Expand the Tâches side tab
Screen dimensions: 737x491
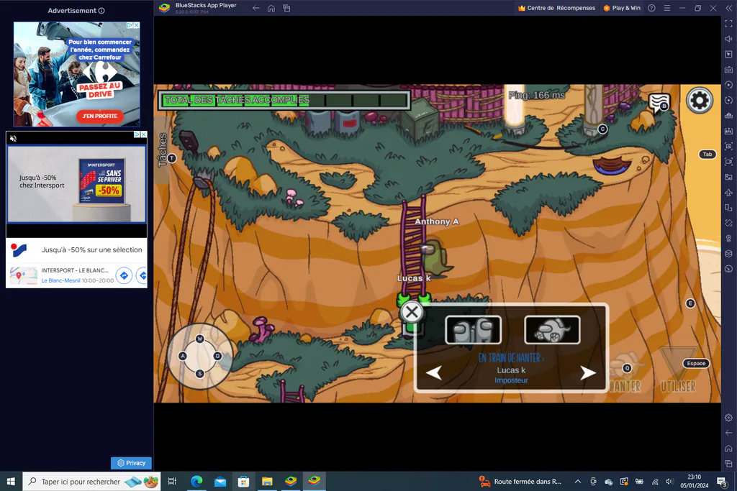coord(162,150)
